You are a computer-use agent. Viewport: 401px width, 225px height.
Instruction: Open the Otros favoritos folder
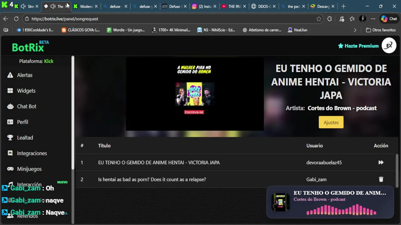pyautogui.click(x=381, y=30)
